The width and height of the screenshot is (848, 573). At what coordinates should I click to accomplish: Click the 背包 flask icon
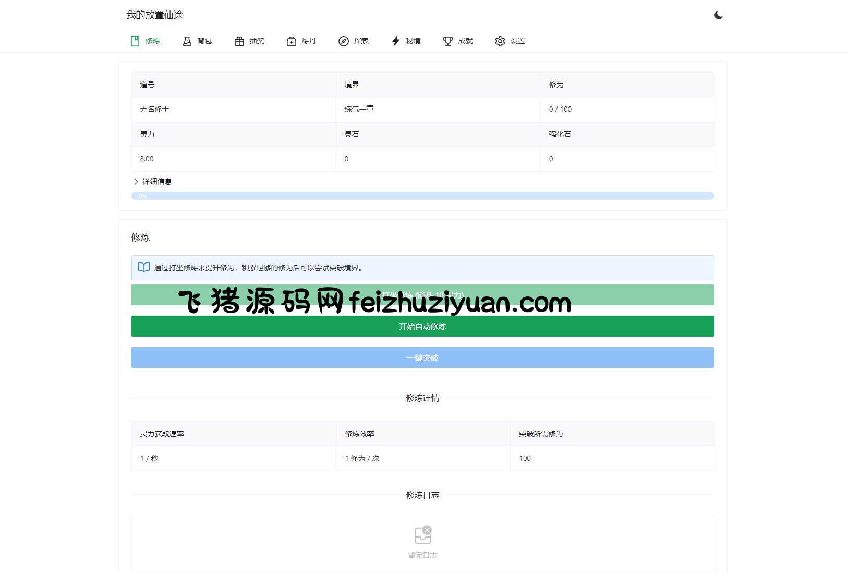pyautogui.click(x=187, y=41)
